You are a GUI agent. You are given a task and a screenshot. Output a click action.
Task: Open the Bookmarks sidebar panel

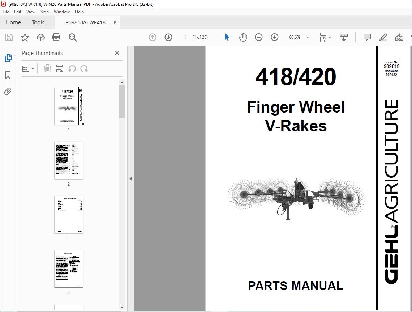[8, 75]
